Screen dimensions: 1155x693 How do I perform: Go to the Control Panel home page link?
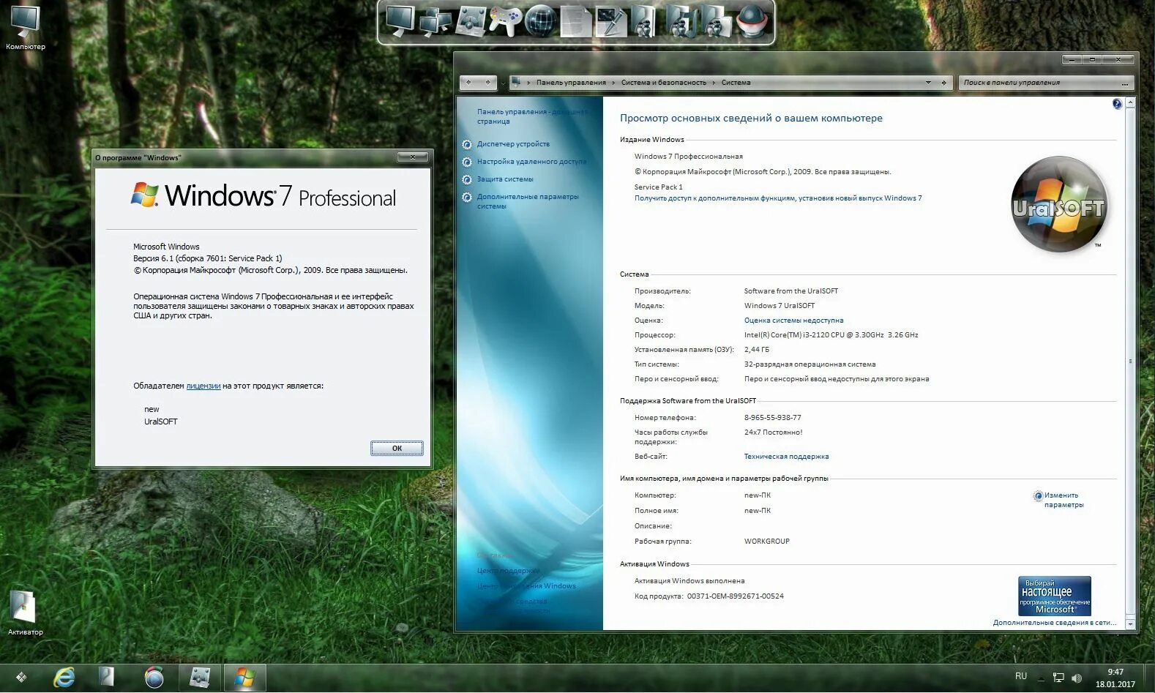click(x=532, y=116)
